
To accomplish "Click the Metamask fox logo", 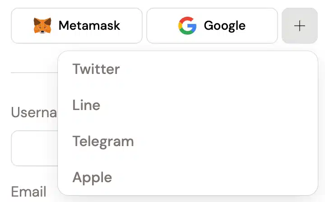I will coord(42,26).
